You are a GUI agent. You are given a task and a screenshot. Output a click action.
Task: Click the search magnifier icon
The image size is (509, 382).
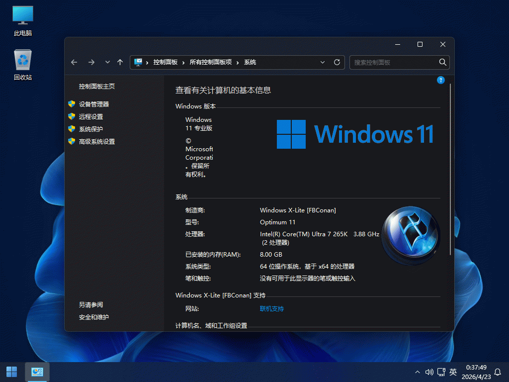(443, 62)
